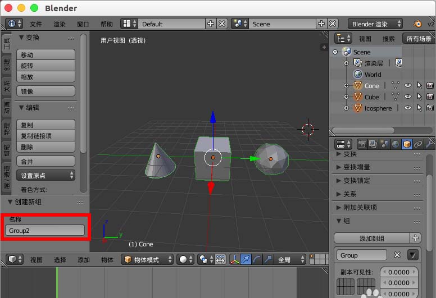This screenshot has height=298, width=436.
Task: Open the 3D View editor type selector
Action: coord(15,259)
